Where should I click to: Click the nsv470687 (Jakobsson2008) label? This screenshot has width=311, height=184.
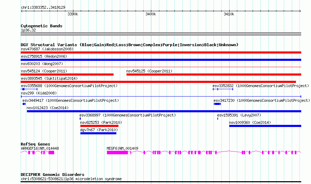[x=47, y=49]
